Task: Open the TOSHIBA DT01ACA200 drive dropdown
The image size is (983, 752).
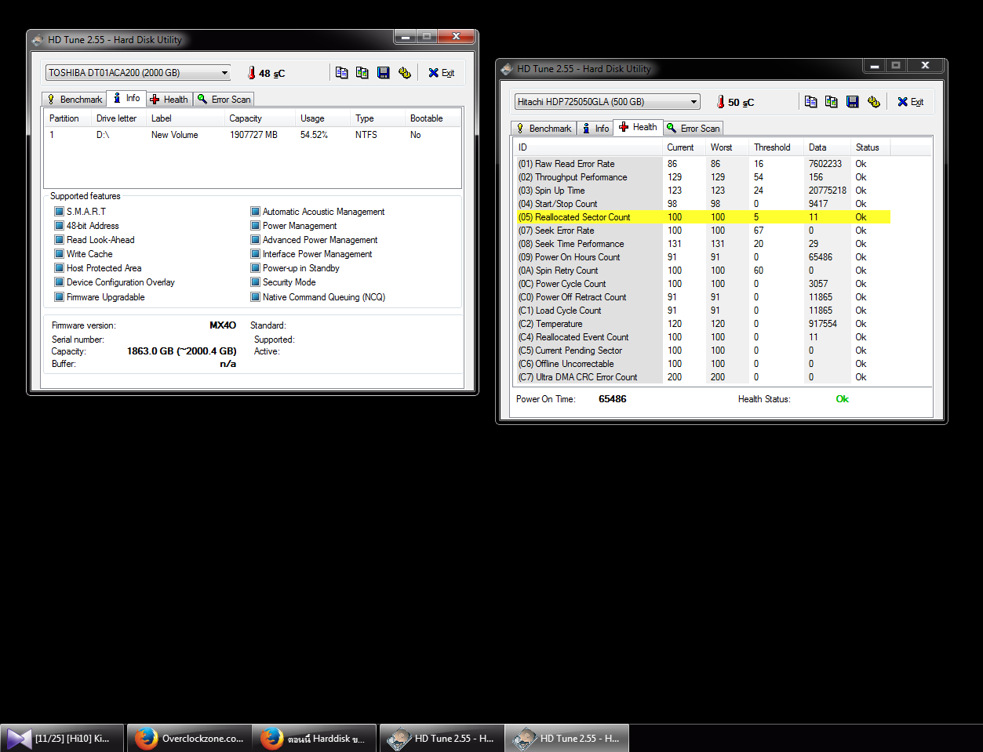Action: [x=138, y=73]
